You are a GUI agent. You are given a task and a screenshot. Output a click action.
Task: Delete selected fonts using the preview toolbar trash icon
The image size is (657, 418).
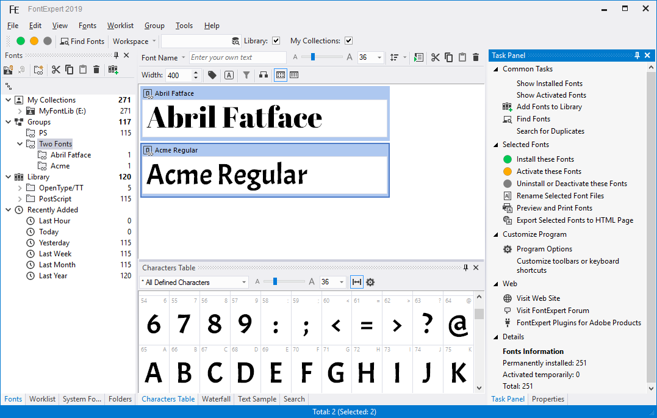coord(476,57)
